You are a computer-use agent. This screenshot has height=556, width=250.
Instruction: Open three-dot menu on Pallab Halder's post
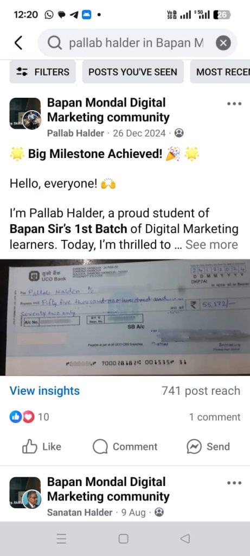[x=234, y=104]
